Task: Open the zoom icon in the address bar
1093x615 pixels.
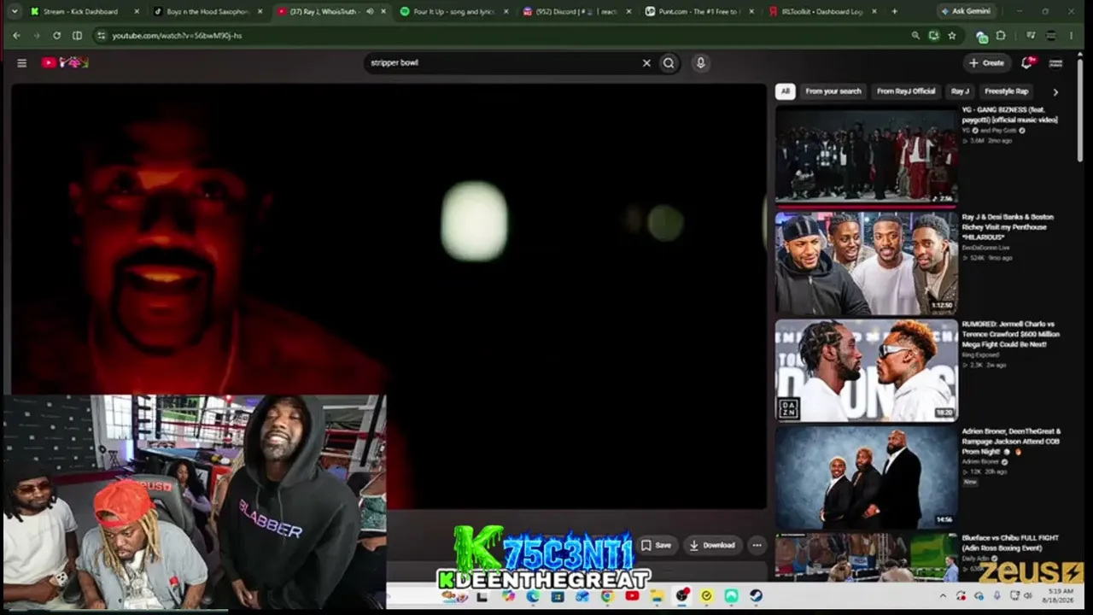Action: point(915,35)
